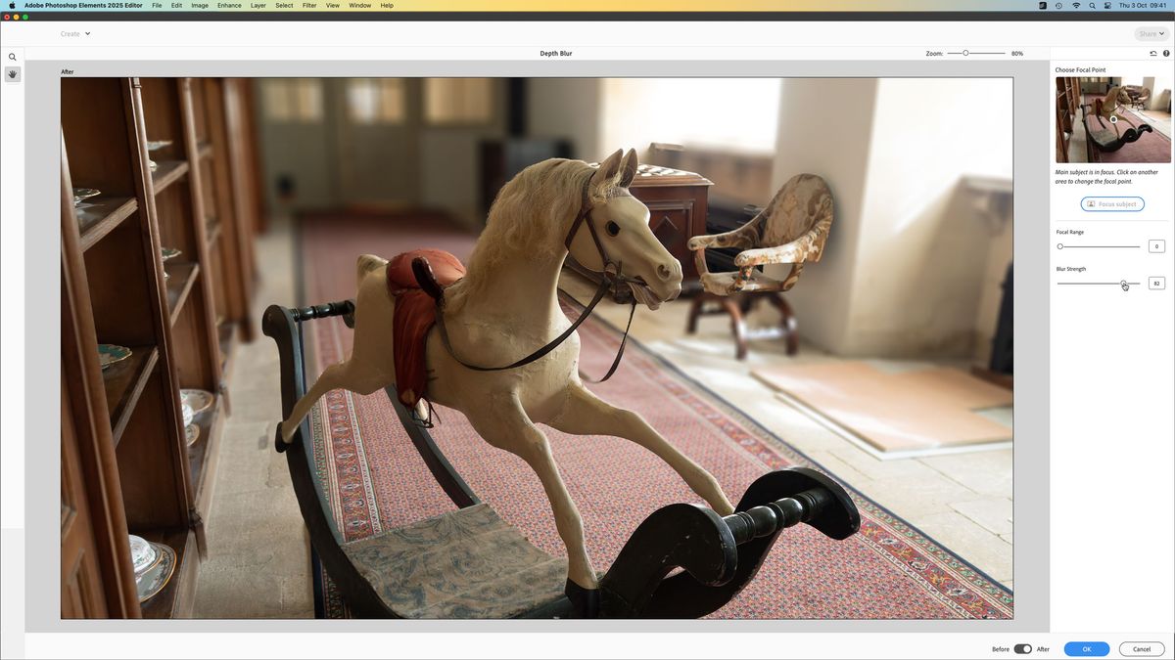Viewport: 1175px width, 660px height.
Task: Click the Apple menu icon
Action: pyautogui.click(x=11, y=5)
